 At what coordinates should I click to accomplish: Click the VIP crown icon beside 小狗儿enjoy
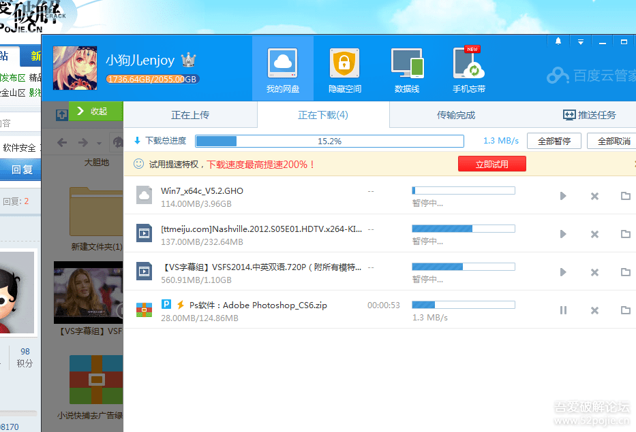(188, 60)
